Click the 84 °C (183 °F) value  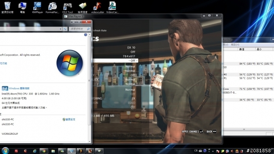(247, 64)
